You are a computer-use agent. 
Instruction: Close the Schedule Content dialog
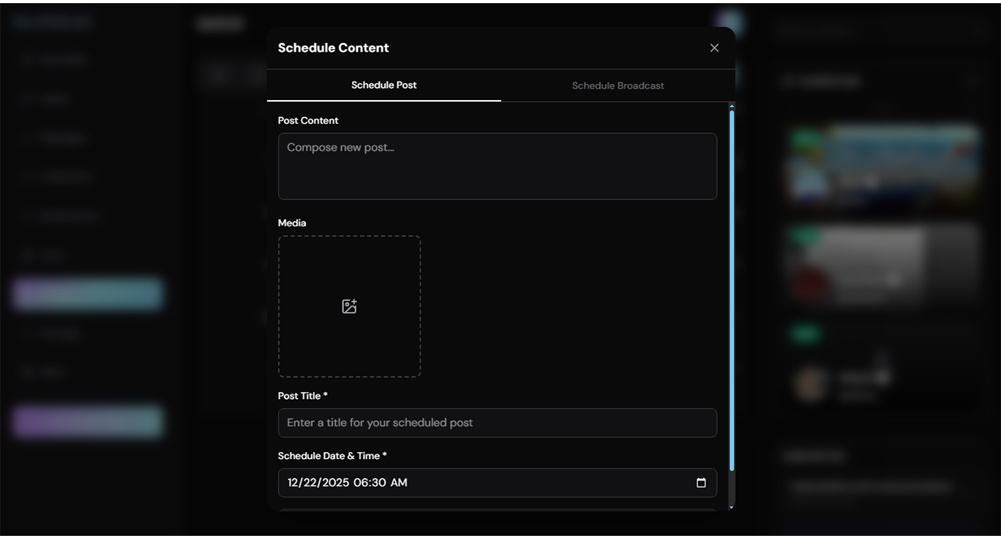(x=714, y=48)
